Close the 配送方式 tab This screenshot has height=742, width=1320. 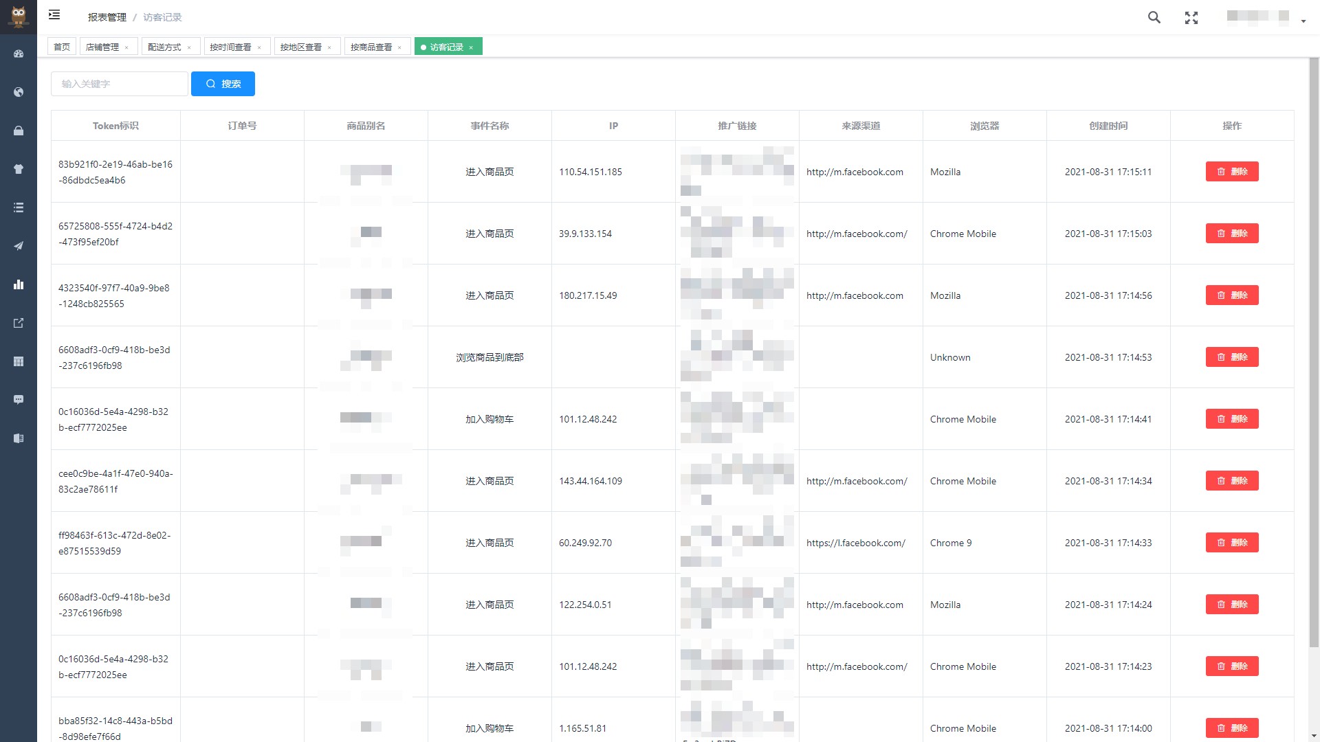click(x=189, y=47)
